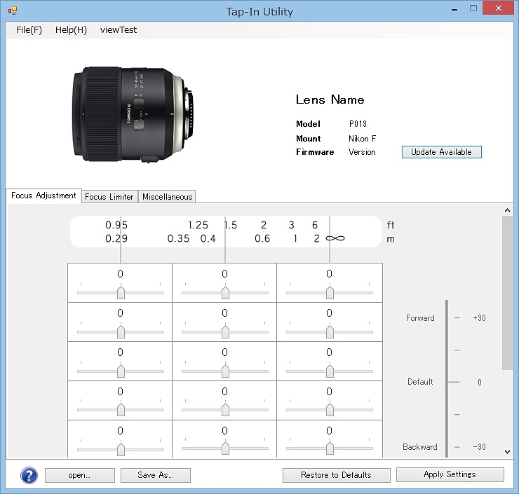Viewport: 519px width, 494px height.
Task: Click fourth-row slider thumb in left column
Action: pyautogui.click(x=121, y=410)
